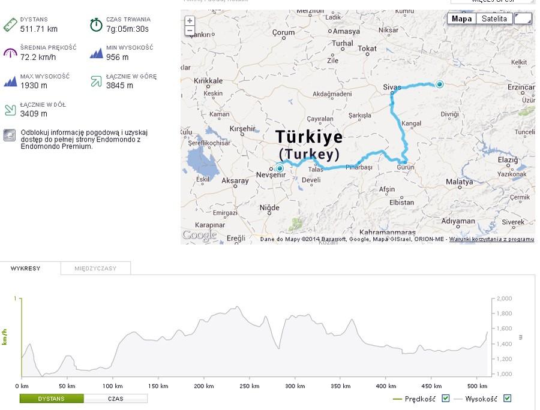Zoom in on the map
The image size is (540, 410).
190,20
